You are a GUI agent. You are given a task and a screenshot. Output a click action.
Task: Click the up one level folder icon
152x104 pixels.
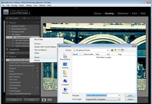pos(115,50)
